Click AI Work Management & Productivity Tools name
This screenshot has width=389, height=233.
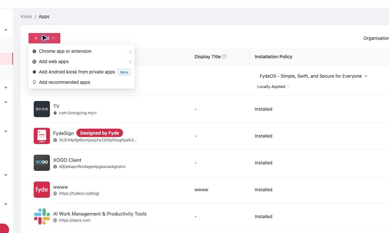pyautogui.click(x=100, y=214)
